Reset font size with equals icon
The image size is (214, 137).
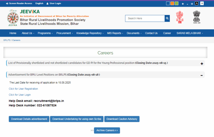[x=192, y=4]
